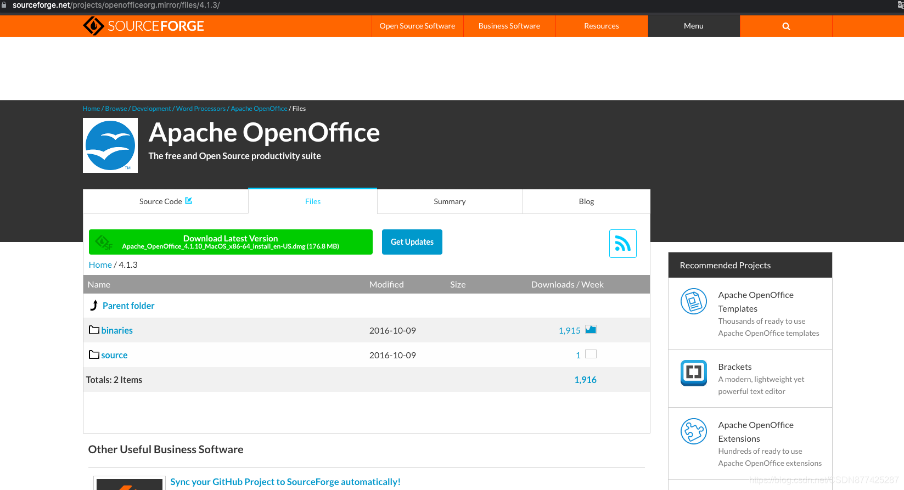Screen dimensions: 904x490
Task: Open the search magnifier icon
Action: [x=786, y=26]
